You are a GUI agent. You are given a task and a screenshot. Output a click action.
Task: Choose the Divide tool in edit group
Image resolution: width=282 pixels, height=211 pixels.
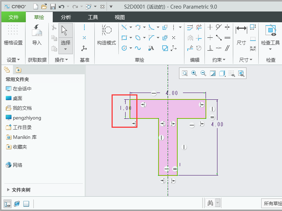(190, 48)
